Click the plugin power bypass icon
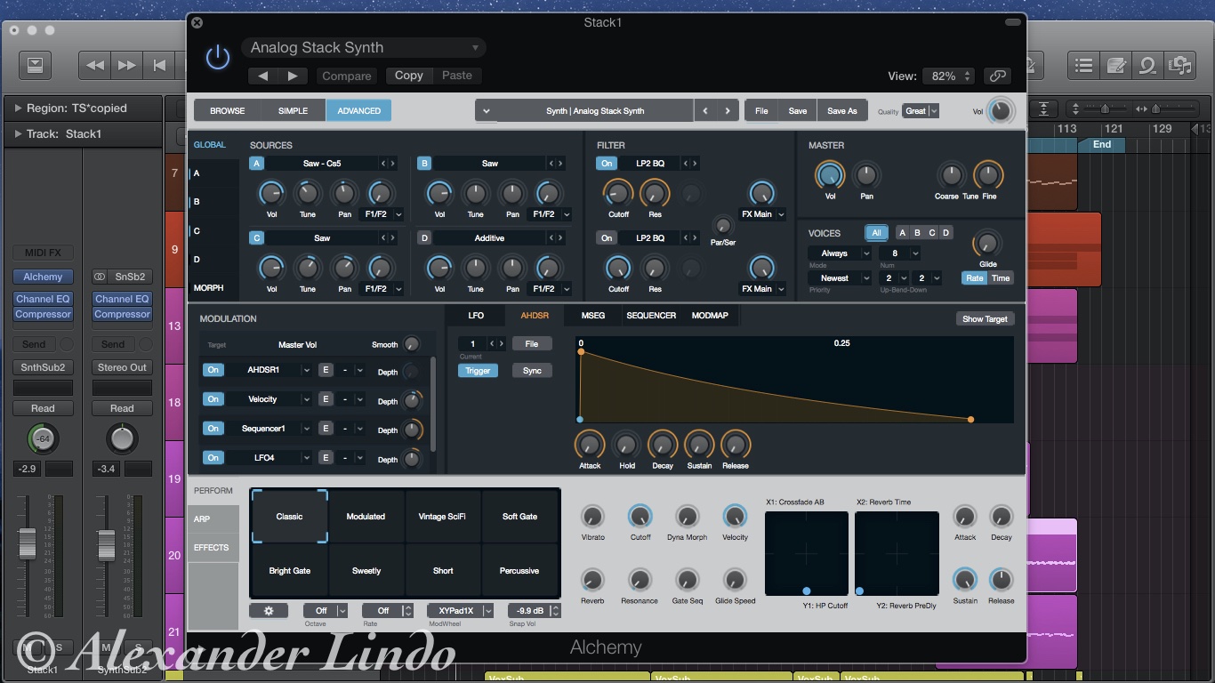The width and height of the screenshot is (1215, 683). (217, 58)
